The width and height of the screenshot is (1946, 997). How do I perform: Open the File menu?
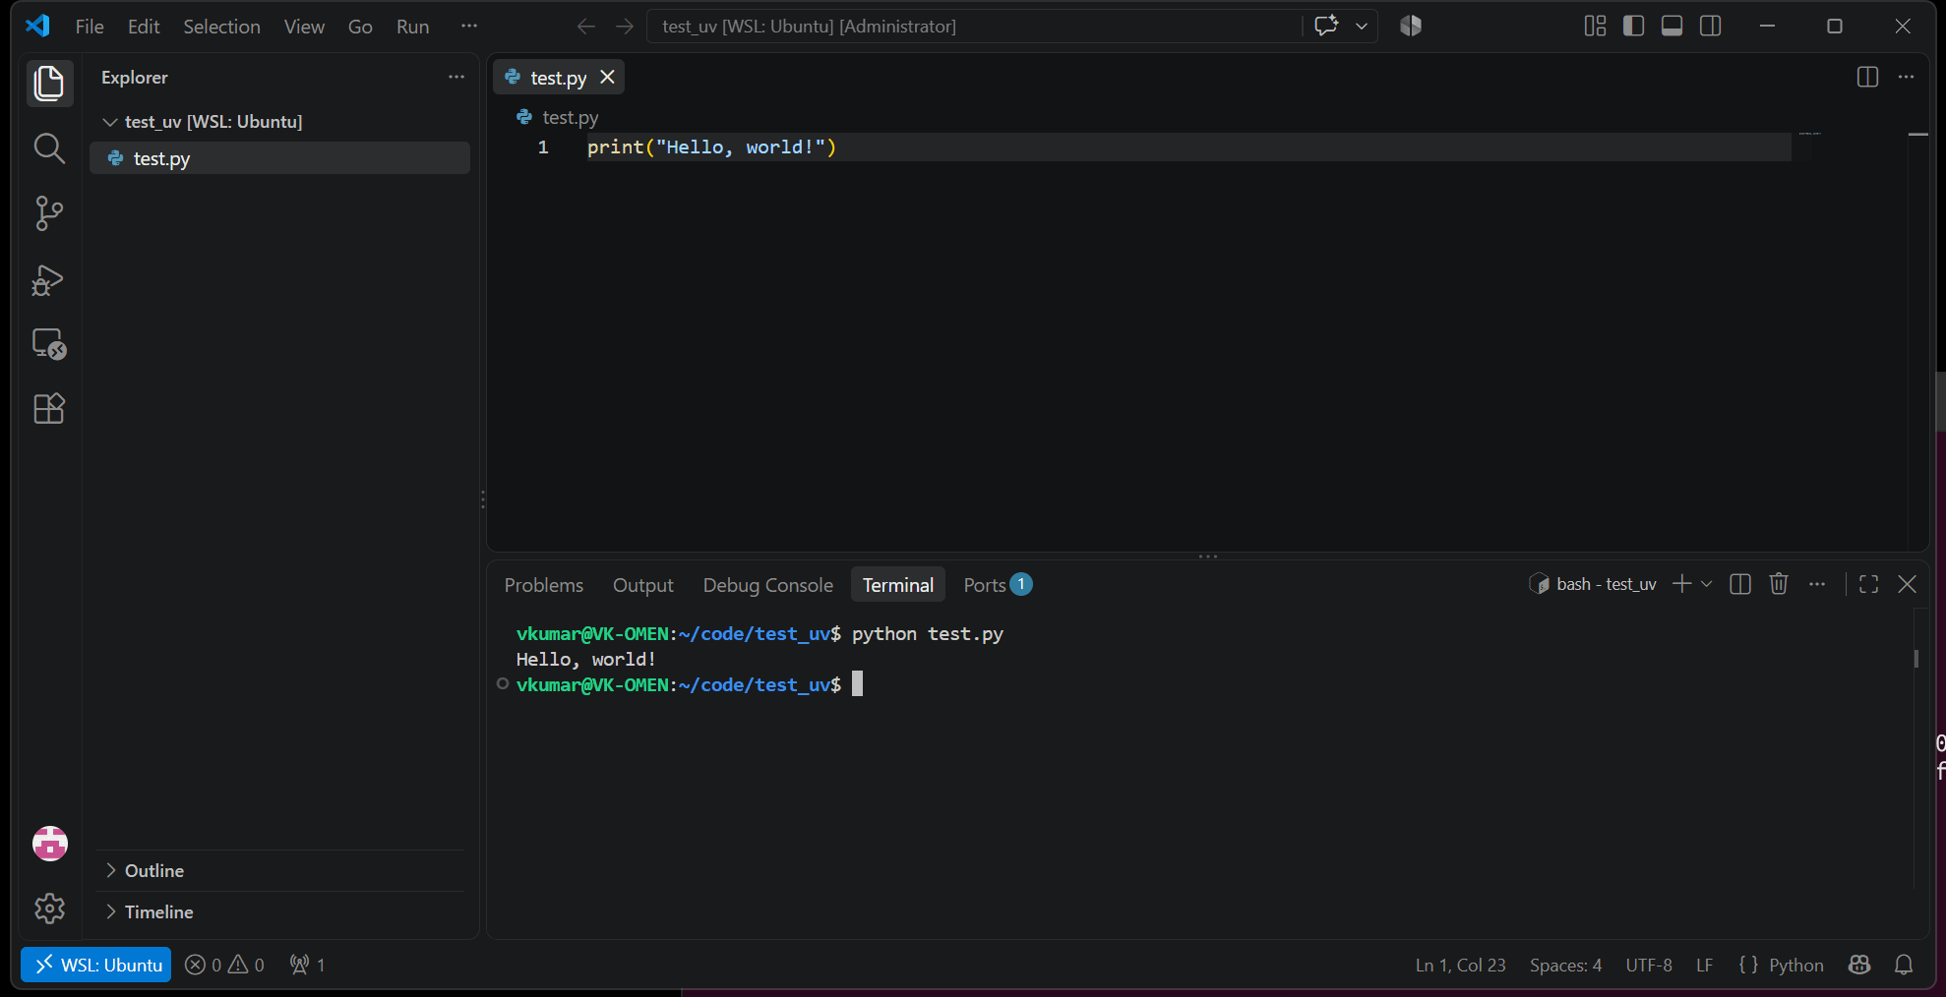[x=90, y=27]
